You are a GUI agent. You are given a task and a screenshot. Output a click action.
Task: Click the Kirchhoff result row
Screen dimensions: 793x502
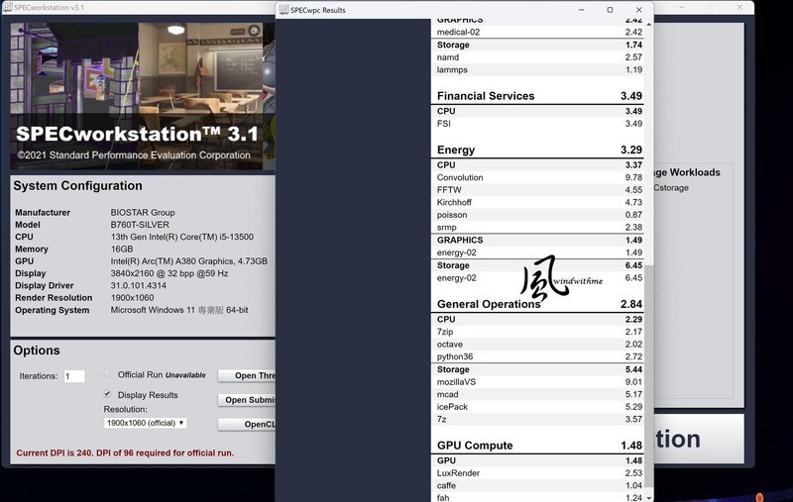coord(538,202)
